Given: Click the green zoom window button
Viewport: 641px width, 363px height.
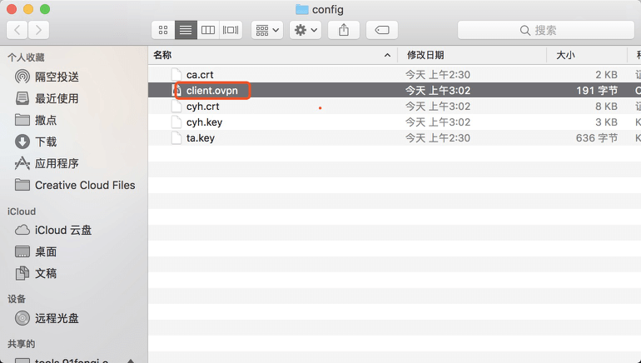Looking at the screenshot, I should pos(45,9).
